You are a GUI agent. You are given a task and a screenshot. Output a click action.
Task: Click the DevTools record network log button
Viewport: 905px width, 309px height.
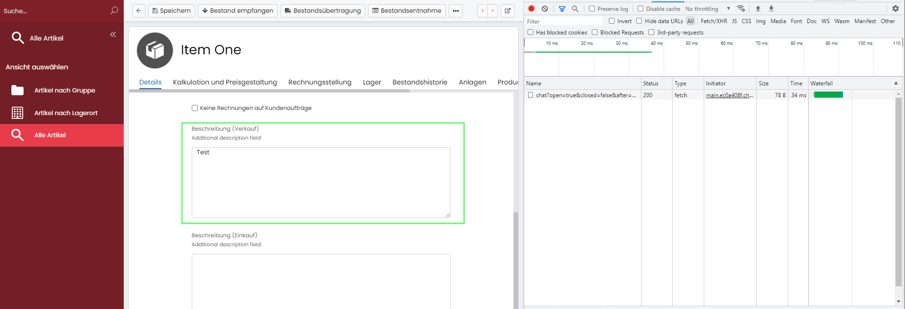pos(531,8)
